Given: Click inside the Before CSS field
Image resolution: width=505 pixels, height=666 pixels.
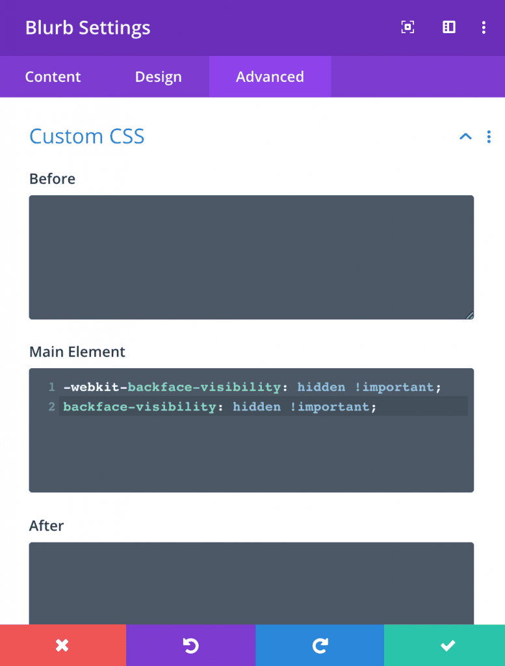Looking at the screenshot, I should pos(252,257).
